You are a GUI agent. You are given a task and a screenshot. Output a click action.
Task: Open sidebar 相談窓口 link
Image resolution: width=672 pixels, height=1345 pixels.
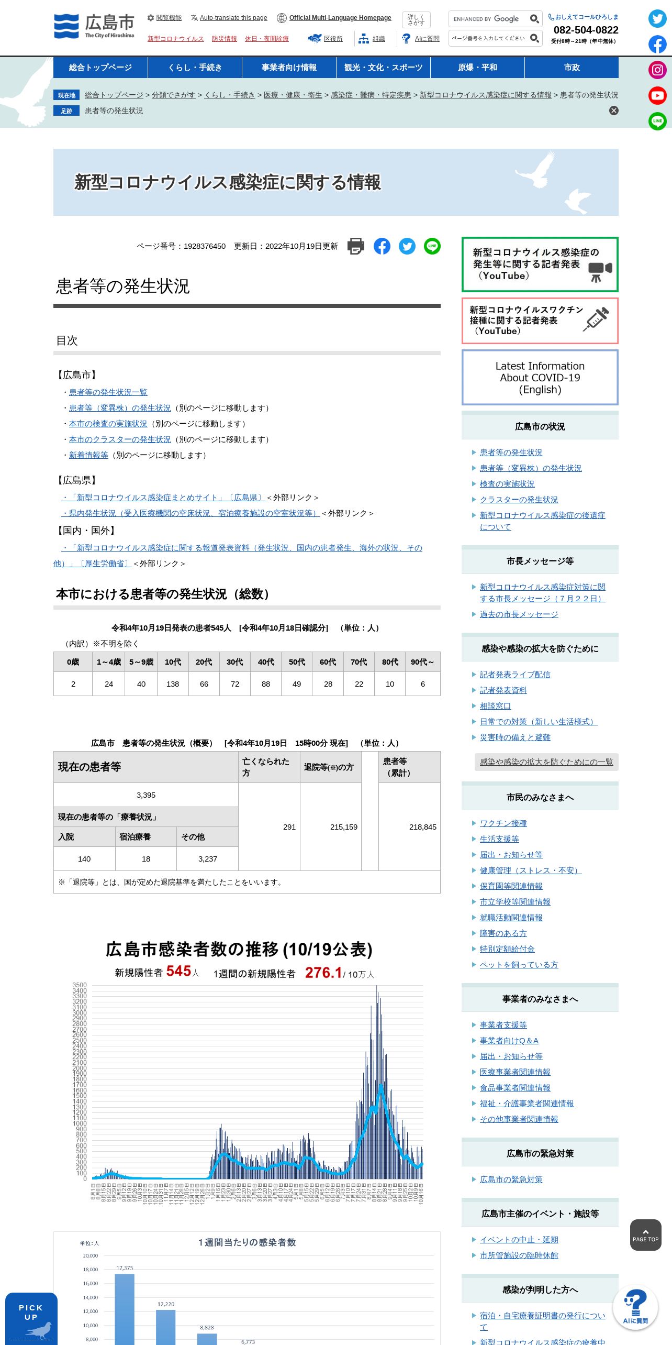(x=496, y=706)
